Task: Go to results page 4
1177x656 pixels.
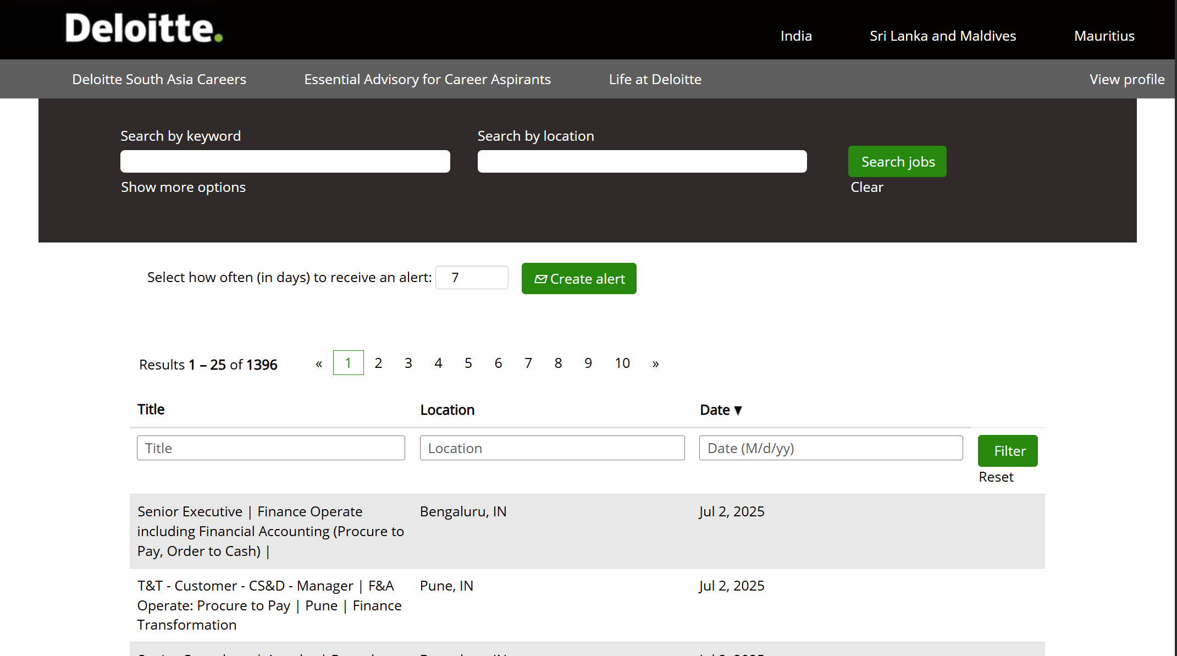Action: (438, 363)
